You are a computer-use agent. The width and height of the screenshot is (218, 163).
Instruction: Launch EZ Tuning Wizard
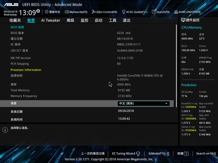tap(126, 153)
